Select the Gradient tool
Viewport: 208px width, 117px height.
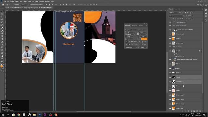coord(2,36)
